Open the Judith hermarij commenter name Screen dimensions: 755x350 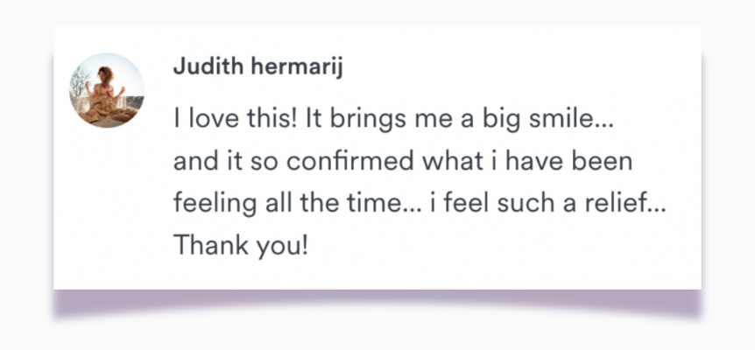(x=244, y=68)
